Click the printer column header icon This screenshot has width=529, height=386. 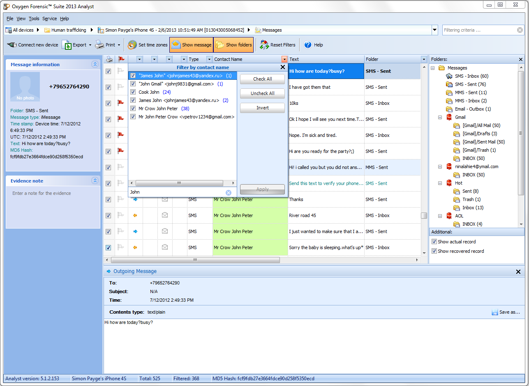click(x=109, y=59)
